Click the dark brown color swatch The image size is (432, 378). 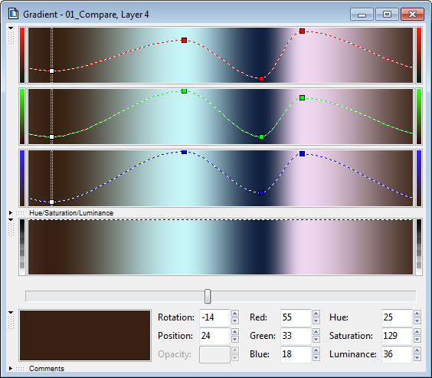pos(85,335)
